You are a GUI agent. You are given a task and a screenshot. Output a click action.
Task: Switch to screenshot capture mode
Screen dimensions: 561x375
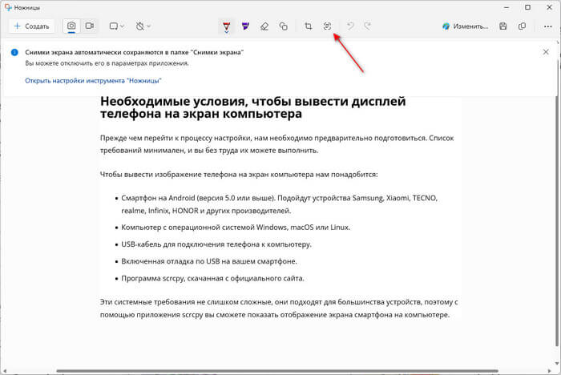click(x=71, y=26)
